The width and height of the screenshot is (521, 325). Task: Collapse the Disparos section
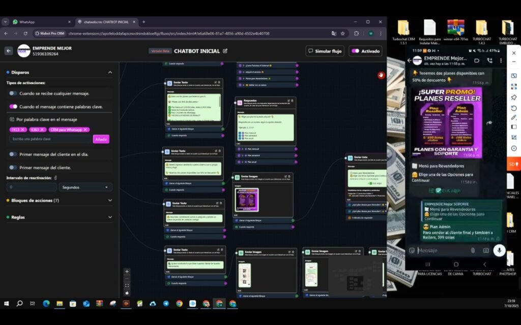point(110,73)
